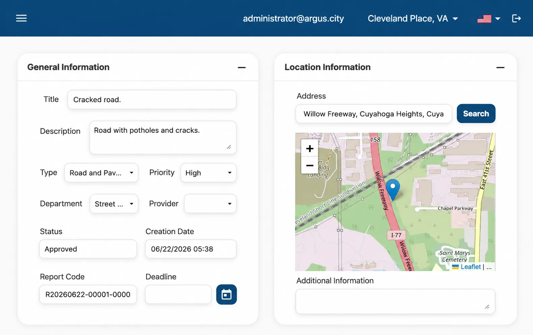Click the 'Location Information' heading
Image resolution: width=533 pixels, height=335 pixels.
[x=327, y=67]
